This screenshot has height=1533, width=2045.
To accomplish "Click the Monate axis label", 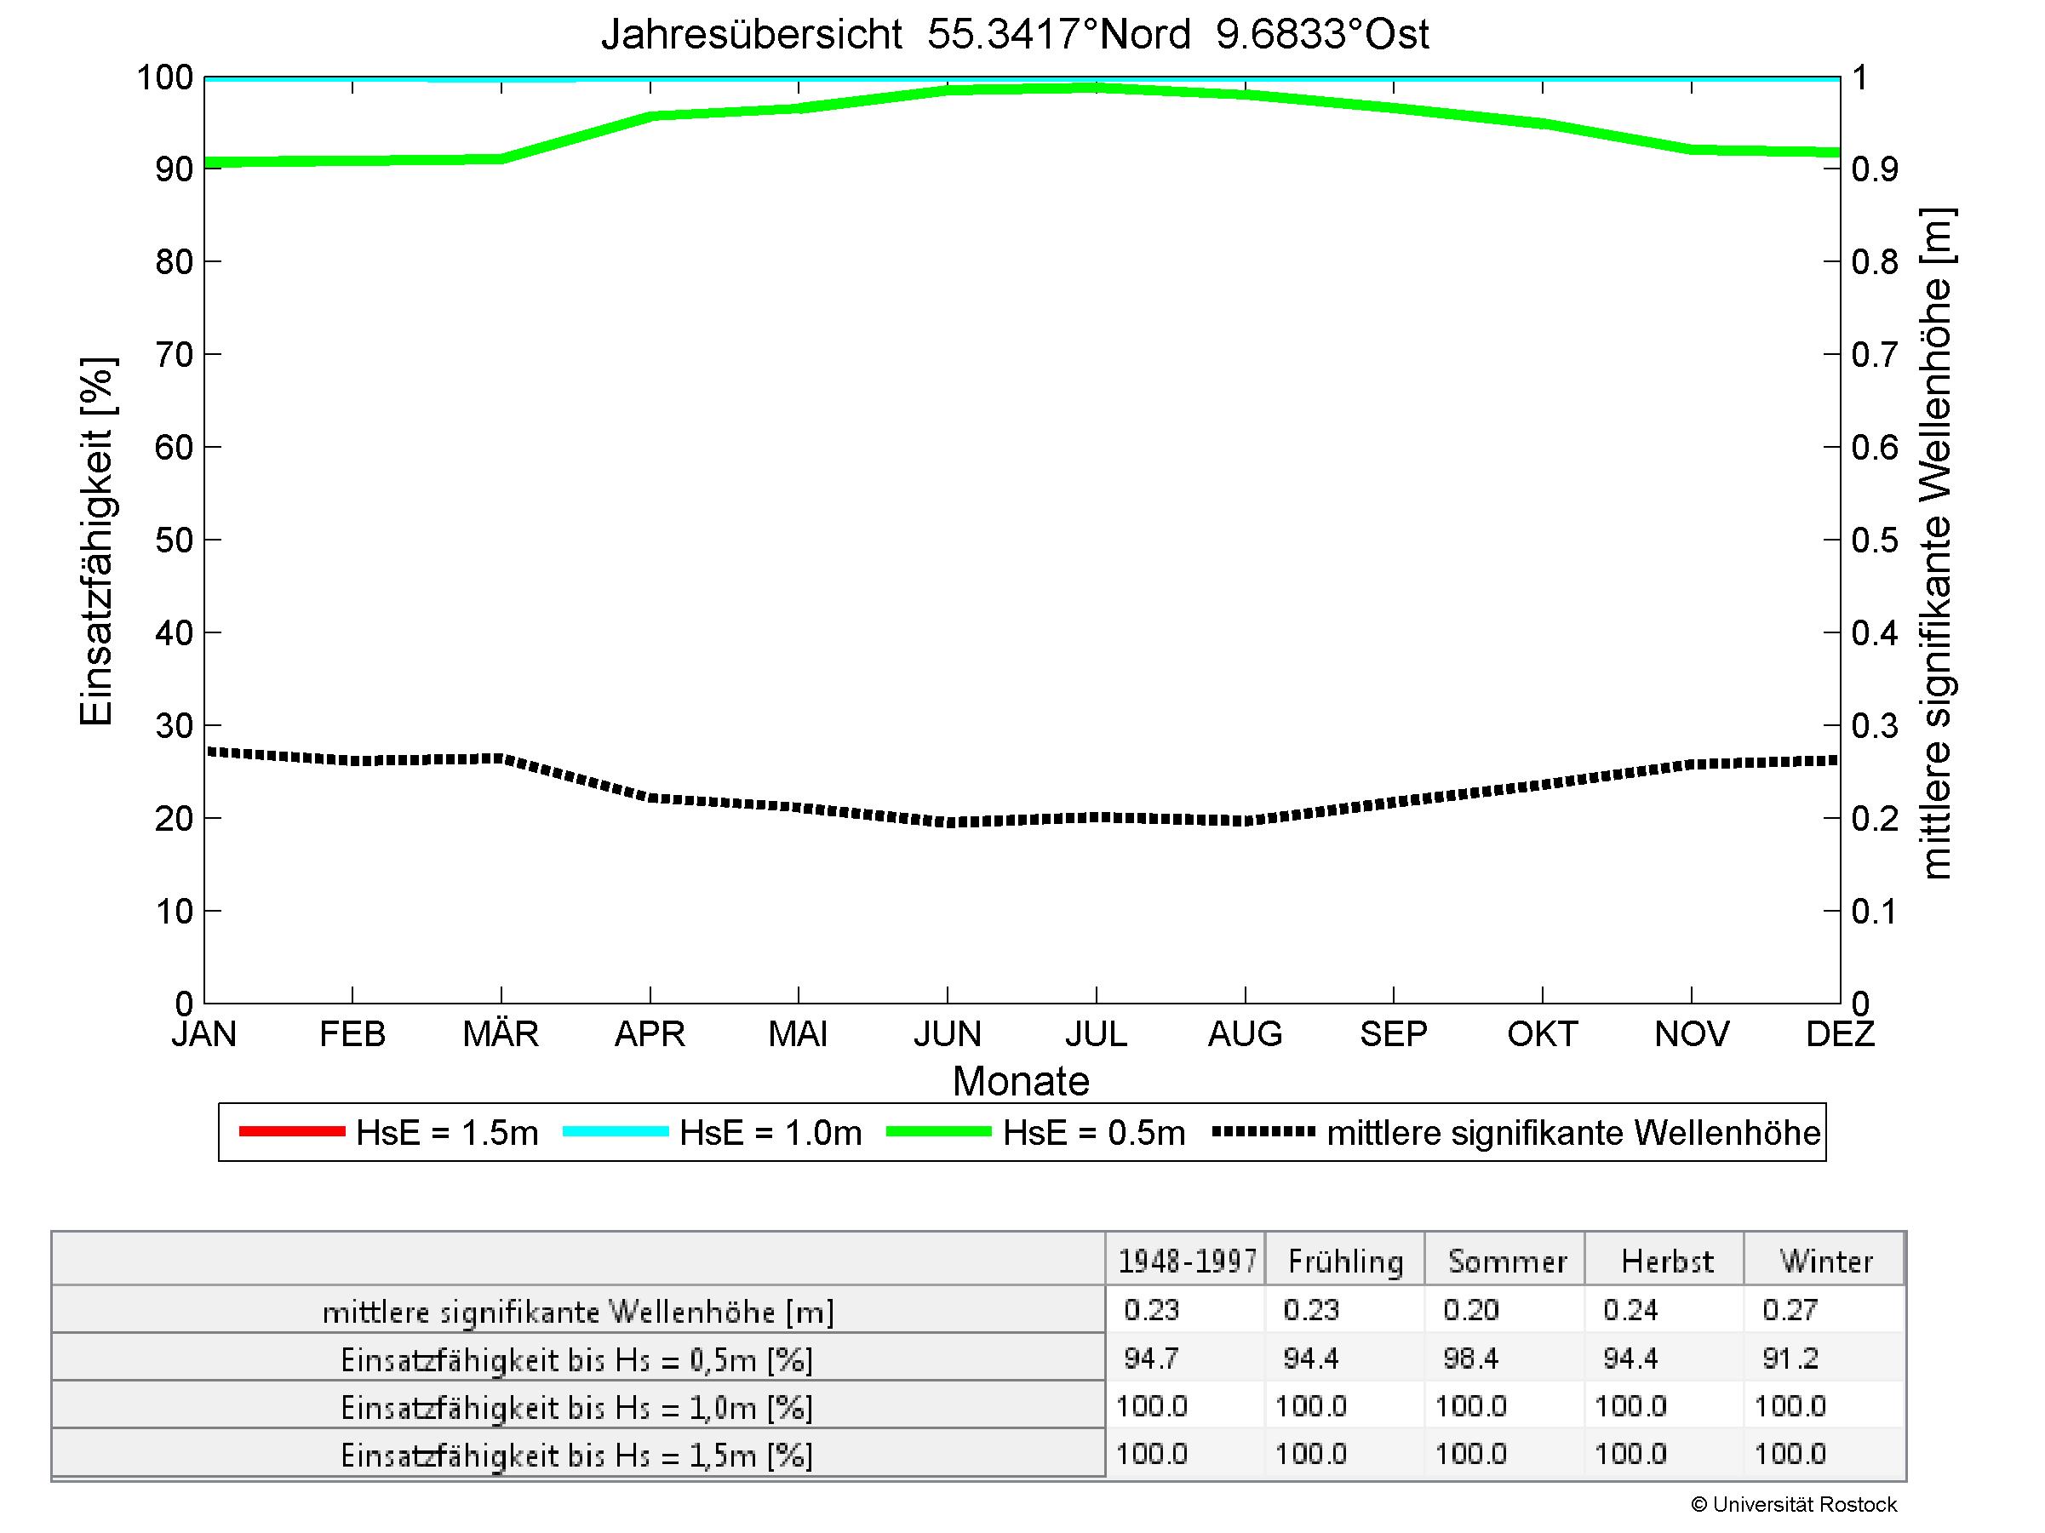I will (1021, 1081).
